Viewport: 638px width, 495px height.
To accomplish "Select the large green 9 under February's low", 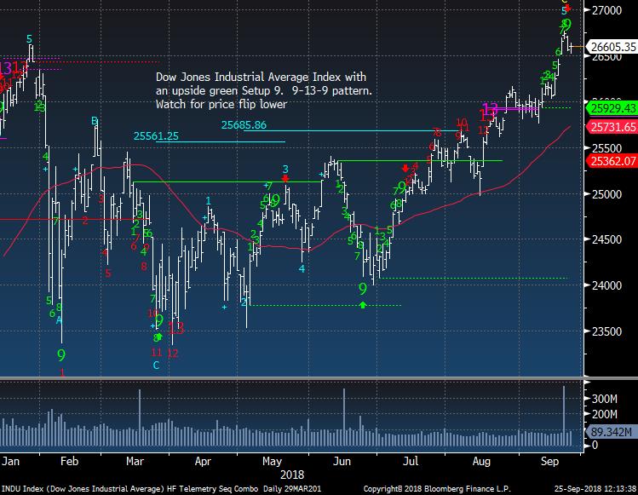I will 62,354.
